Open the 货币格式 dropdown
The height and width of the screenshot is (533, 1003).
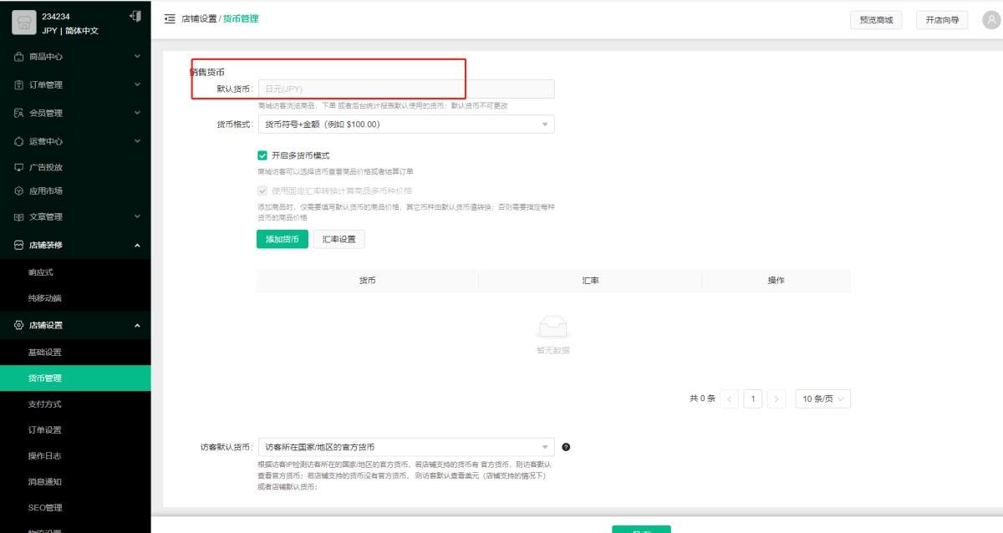pos(405,124)
